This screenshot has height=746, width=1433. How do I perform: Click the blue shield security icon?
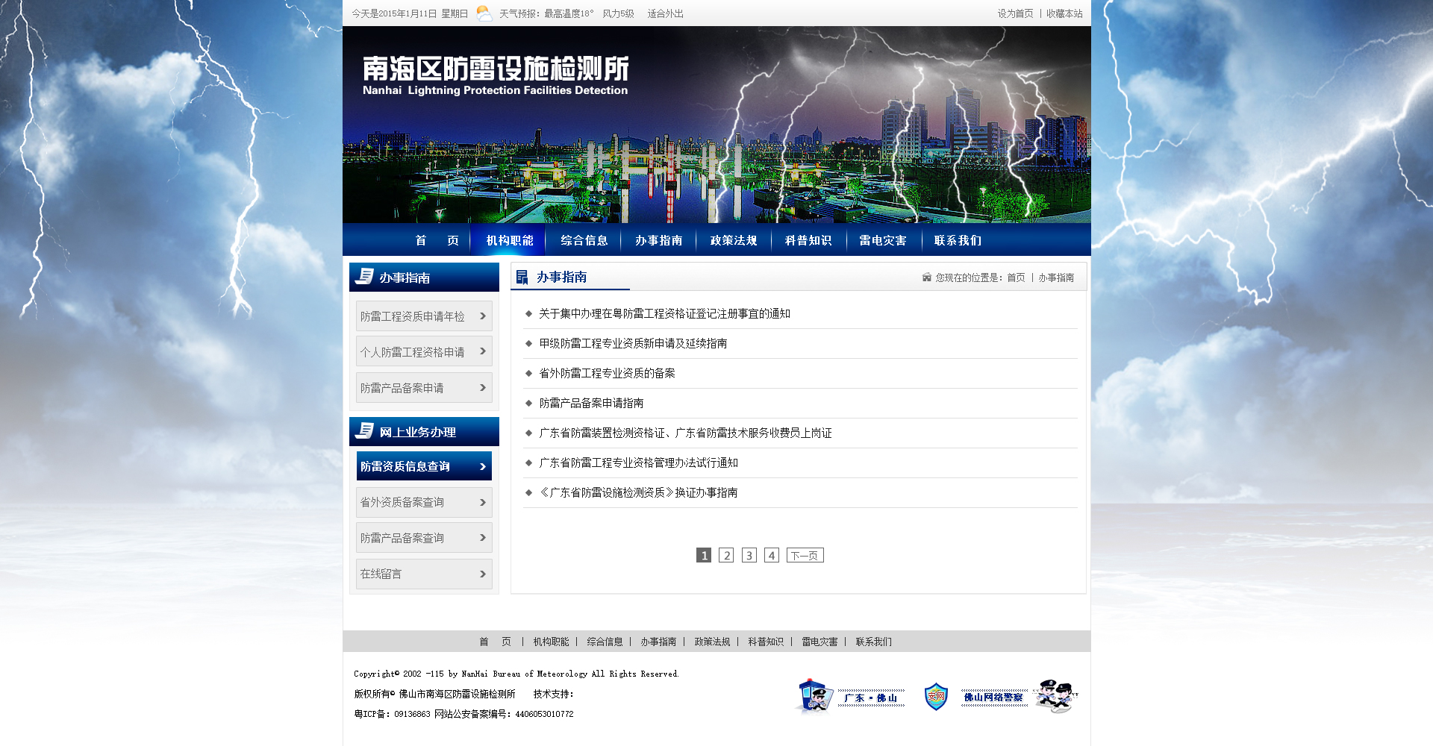point(935,697)
